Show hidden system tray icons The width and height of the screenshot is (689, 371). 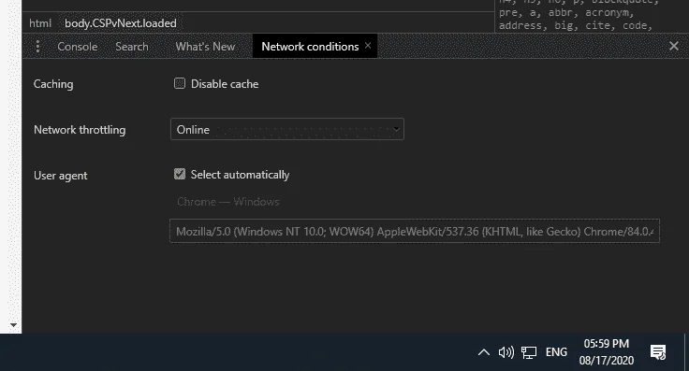483,352
